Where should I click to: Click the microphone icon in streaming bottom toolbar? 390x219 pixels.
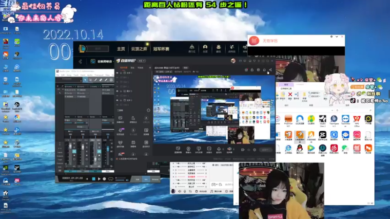(218, 149)
